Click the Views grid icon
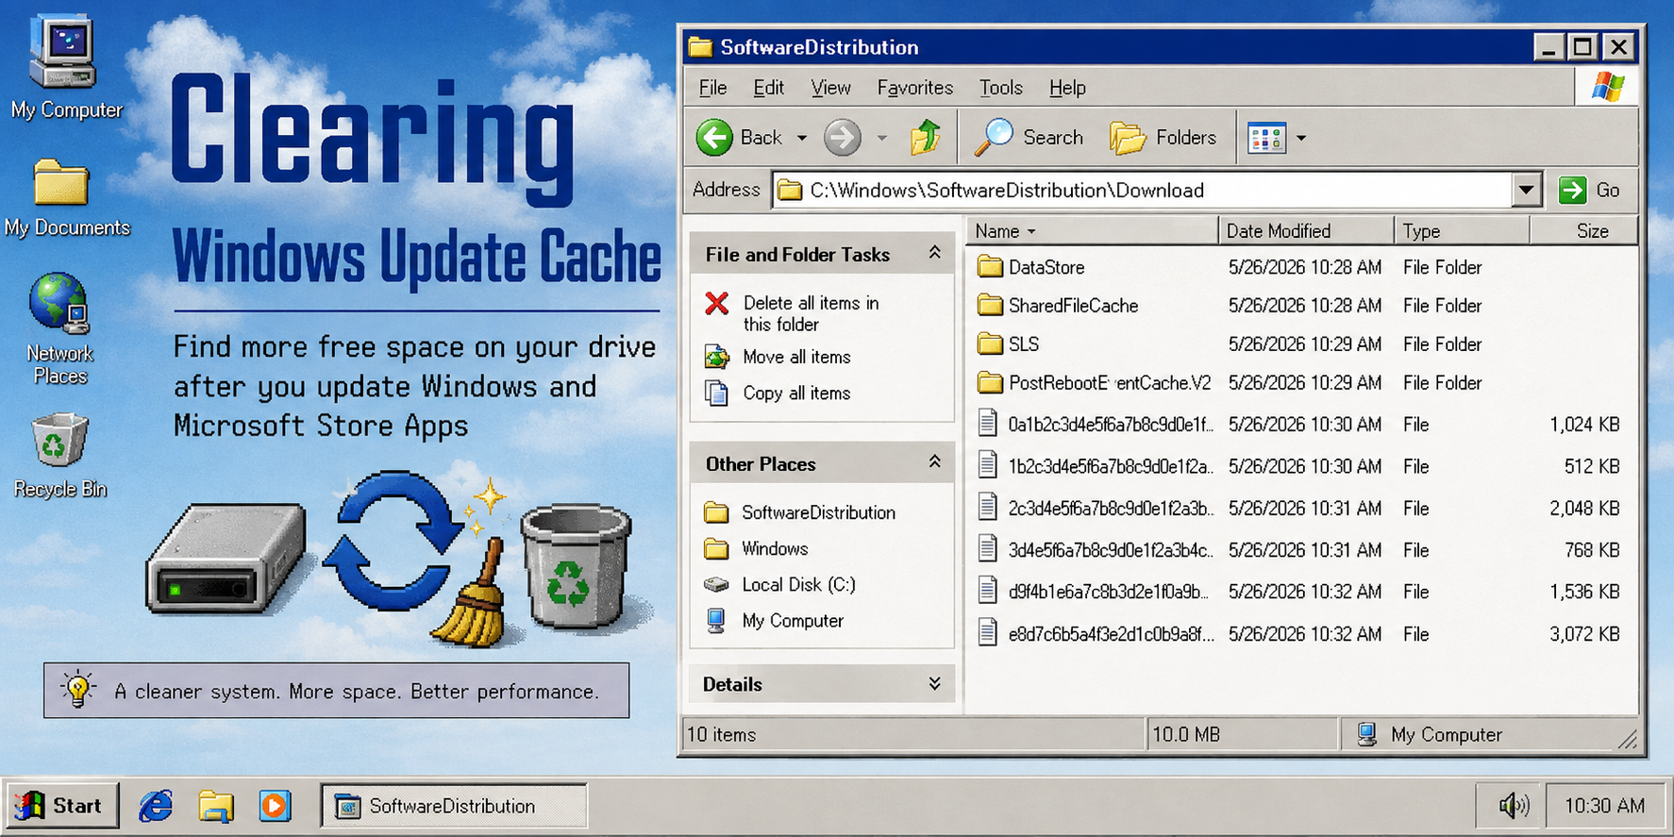 [1266, 138]
